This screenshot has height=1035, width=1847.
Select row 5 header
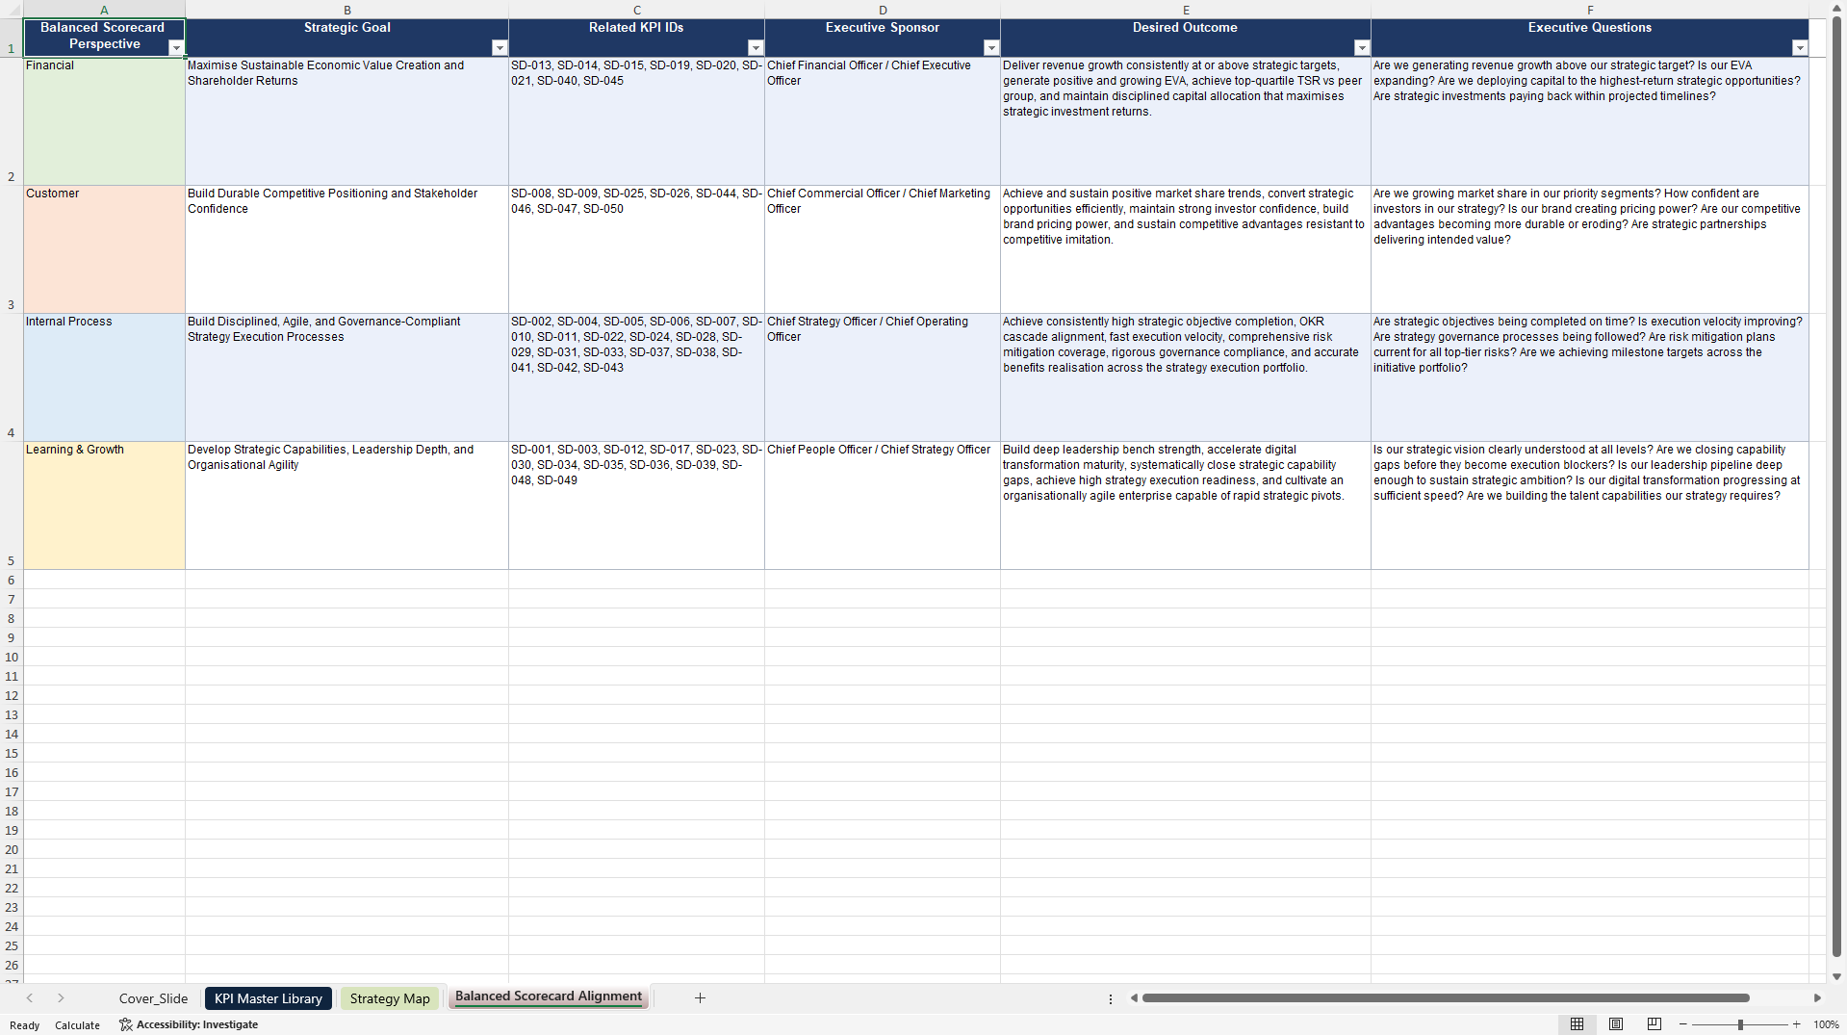click(12, 505)
